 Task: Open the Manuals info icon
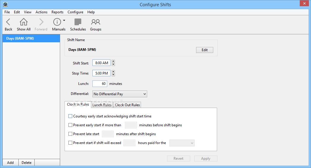point(57,22)
